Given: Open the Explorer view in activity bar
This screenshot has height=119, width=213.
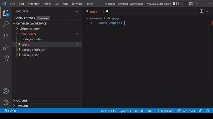Looking at the screenshot, I should point(6,13).
